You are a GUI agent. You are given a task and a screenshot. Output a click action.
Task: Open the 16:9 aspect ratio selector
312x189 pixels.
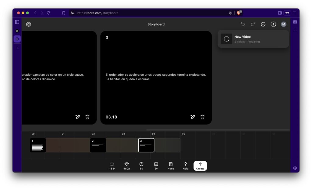112,166
